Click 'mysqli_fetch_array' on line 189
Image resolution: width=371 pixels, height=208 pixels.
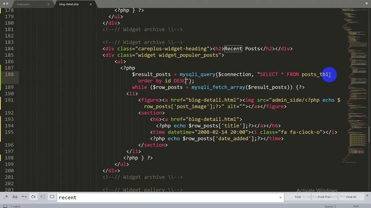click(x=218, y=87)
